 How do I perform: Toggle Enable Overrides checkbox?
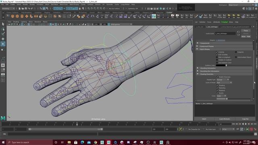click(217, 77)
